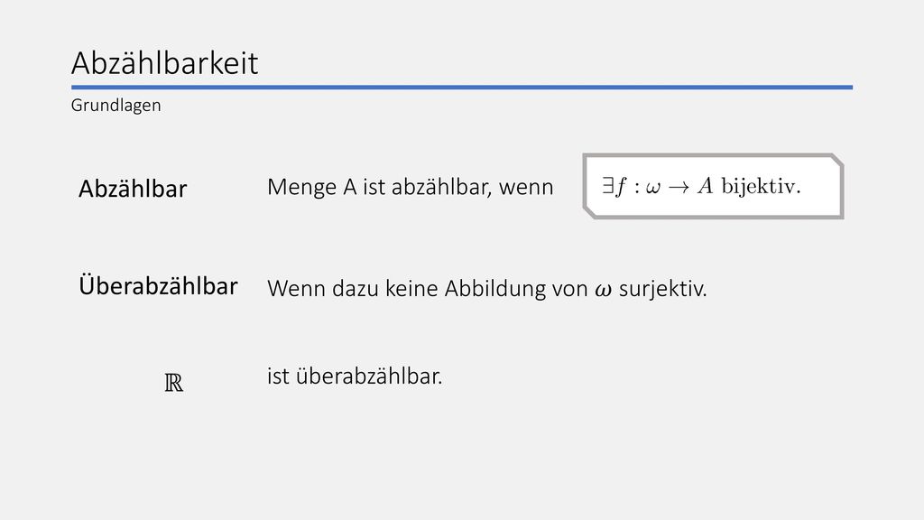The width and height of the screenshot is (924, 520).
Task: Click the blue horizontal line under title
Action: click(x=462, y=88)
